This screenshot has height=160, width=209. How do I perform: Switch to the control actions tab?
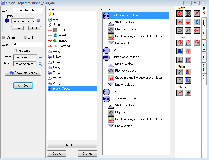click(204, 45)
